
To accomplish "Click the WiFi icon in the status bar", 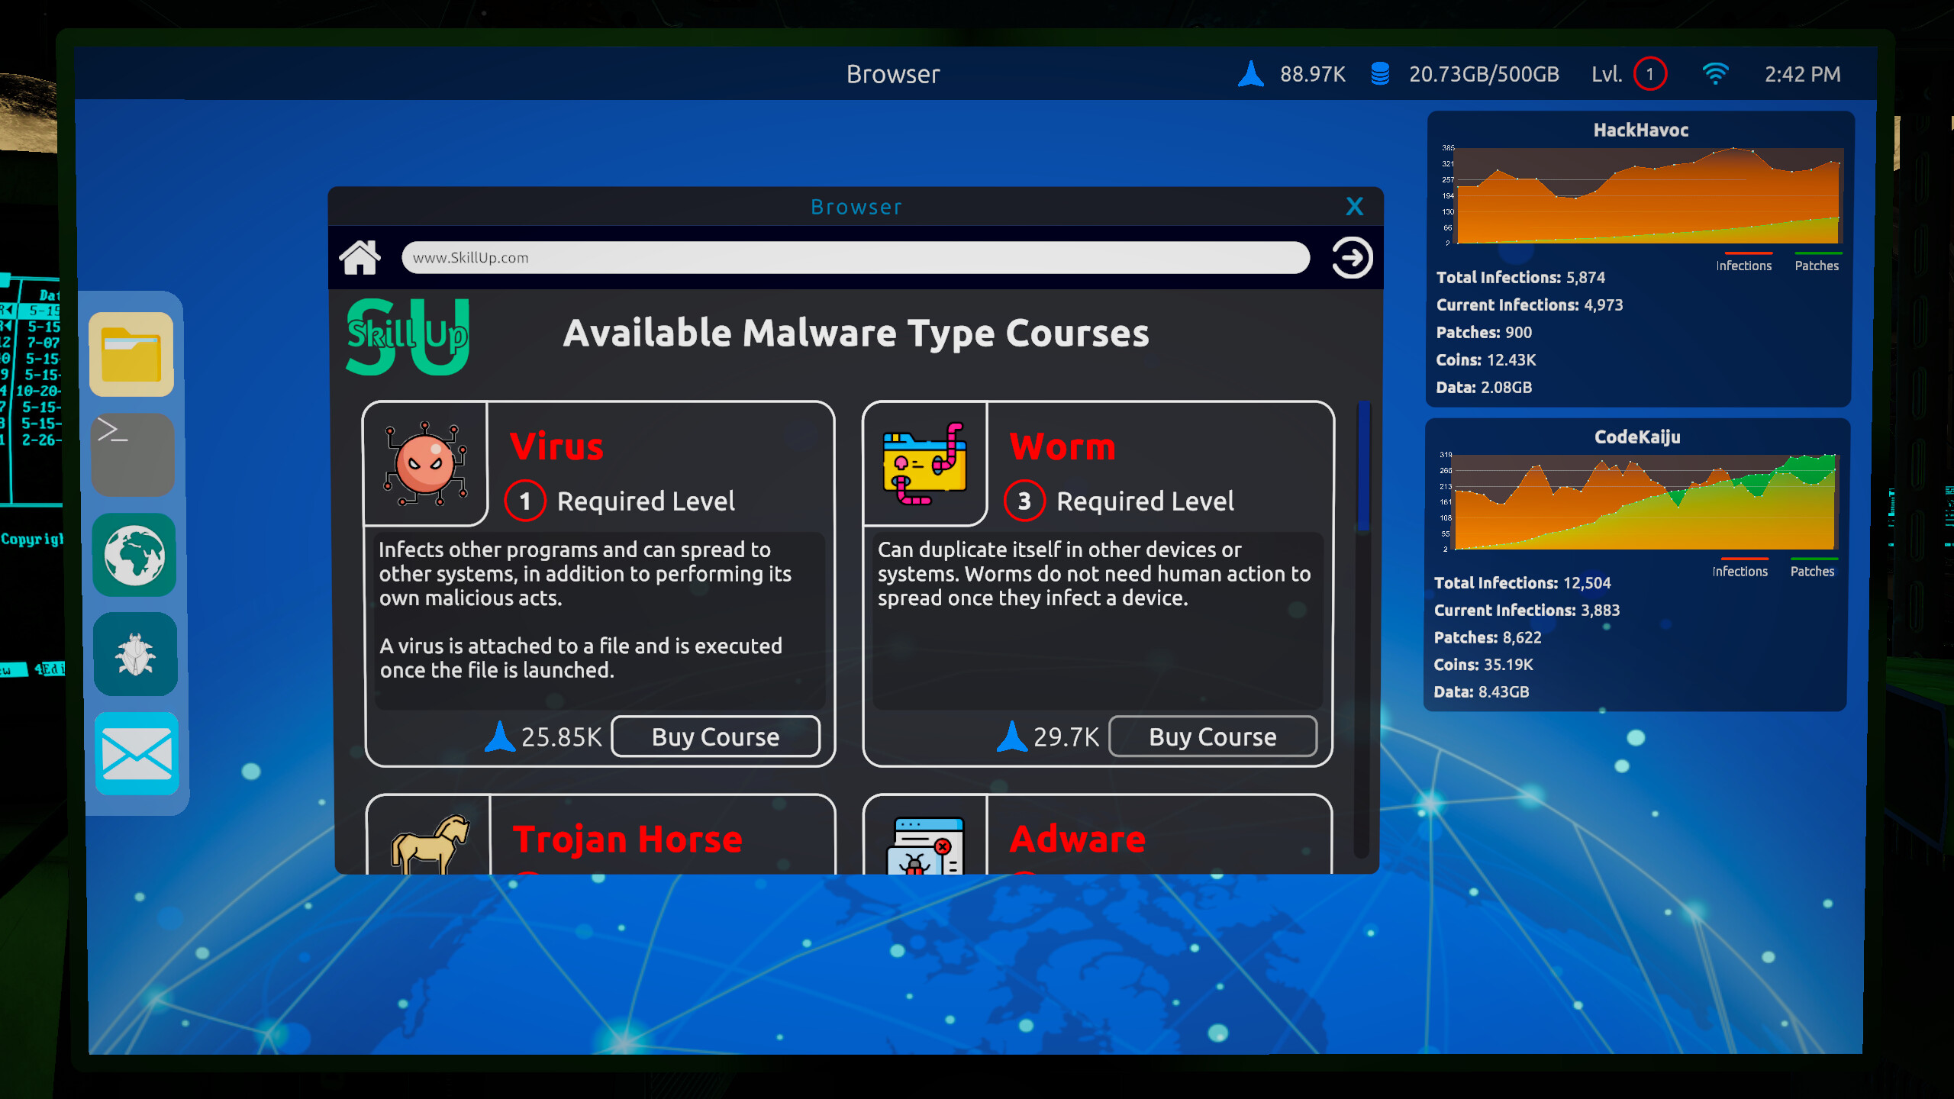I will point(1716,73).
